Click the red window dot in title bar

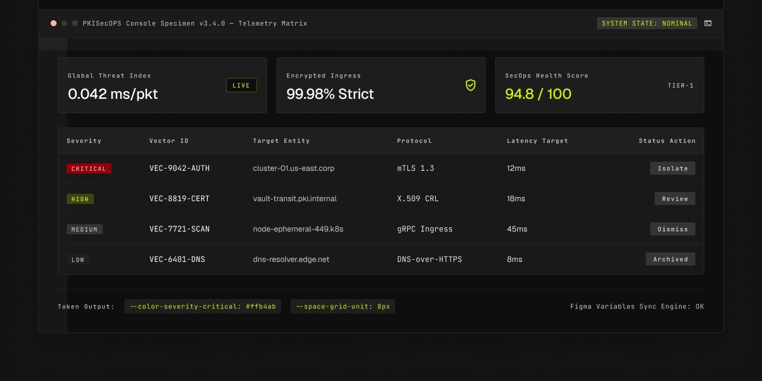point(54,23)
